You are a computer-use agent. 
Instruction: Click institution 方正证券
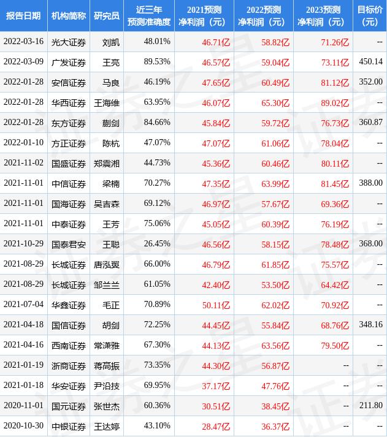click(x=69, y=143)
